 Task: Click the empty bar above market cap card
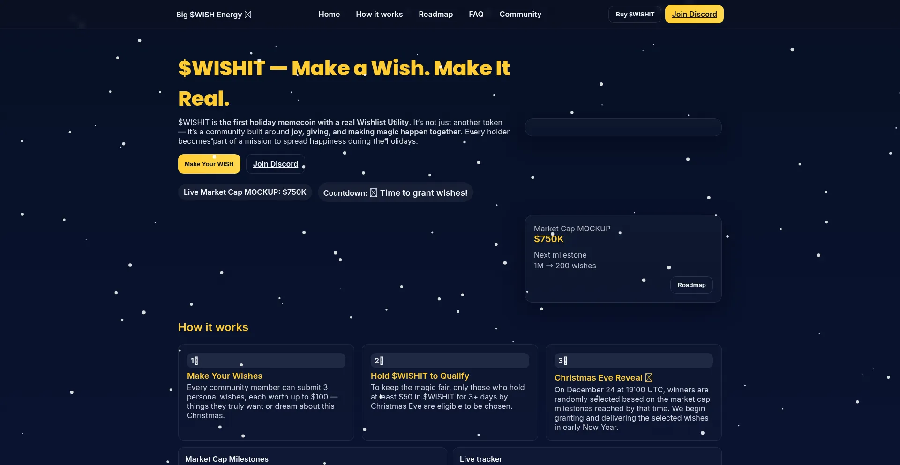[x=623, y=127]
